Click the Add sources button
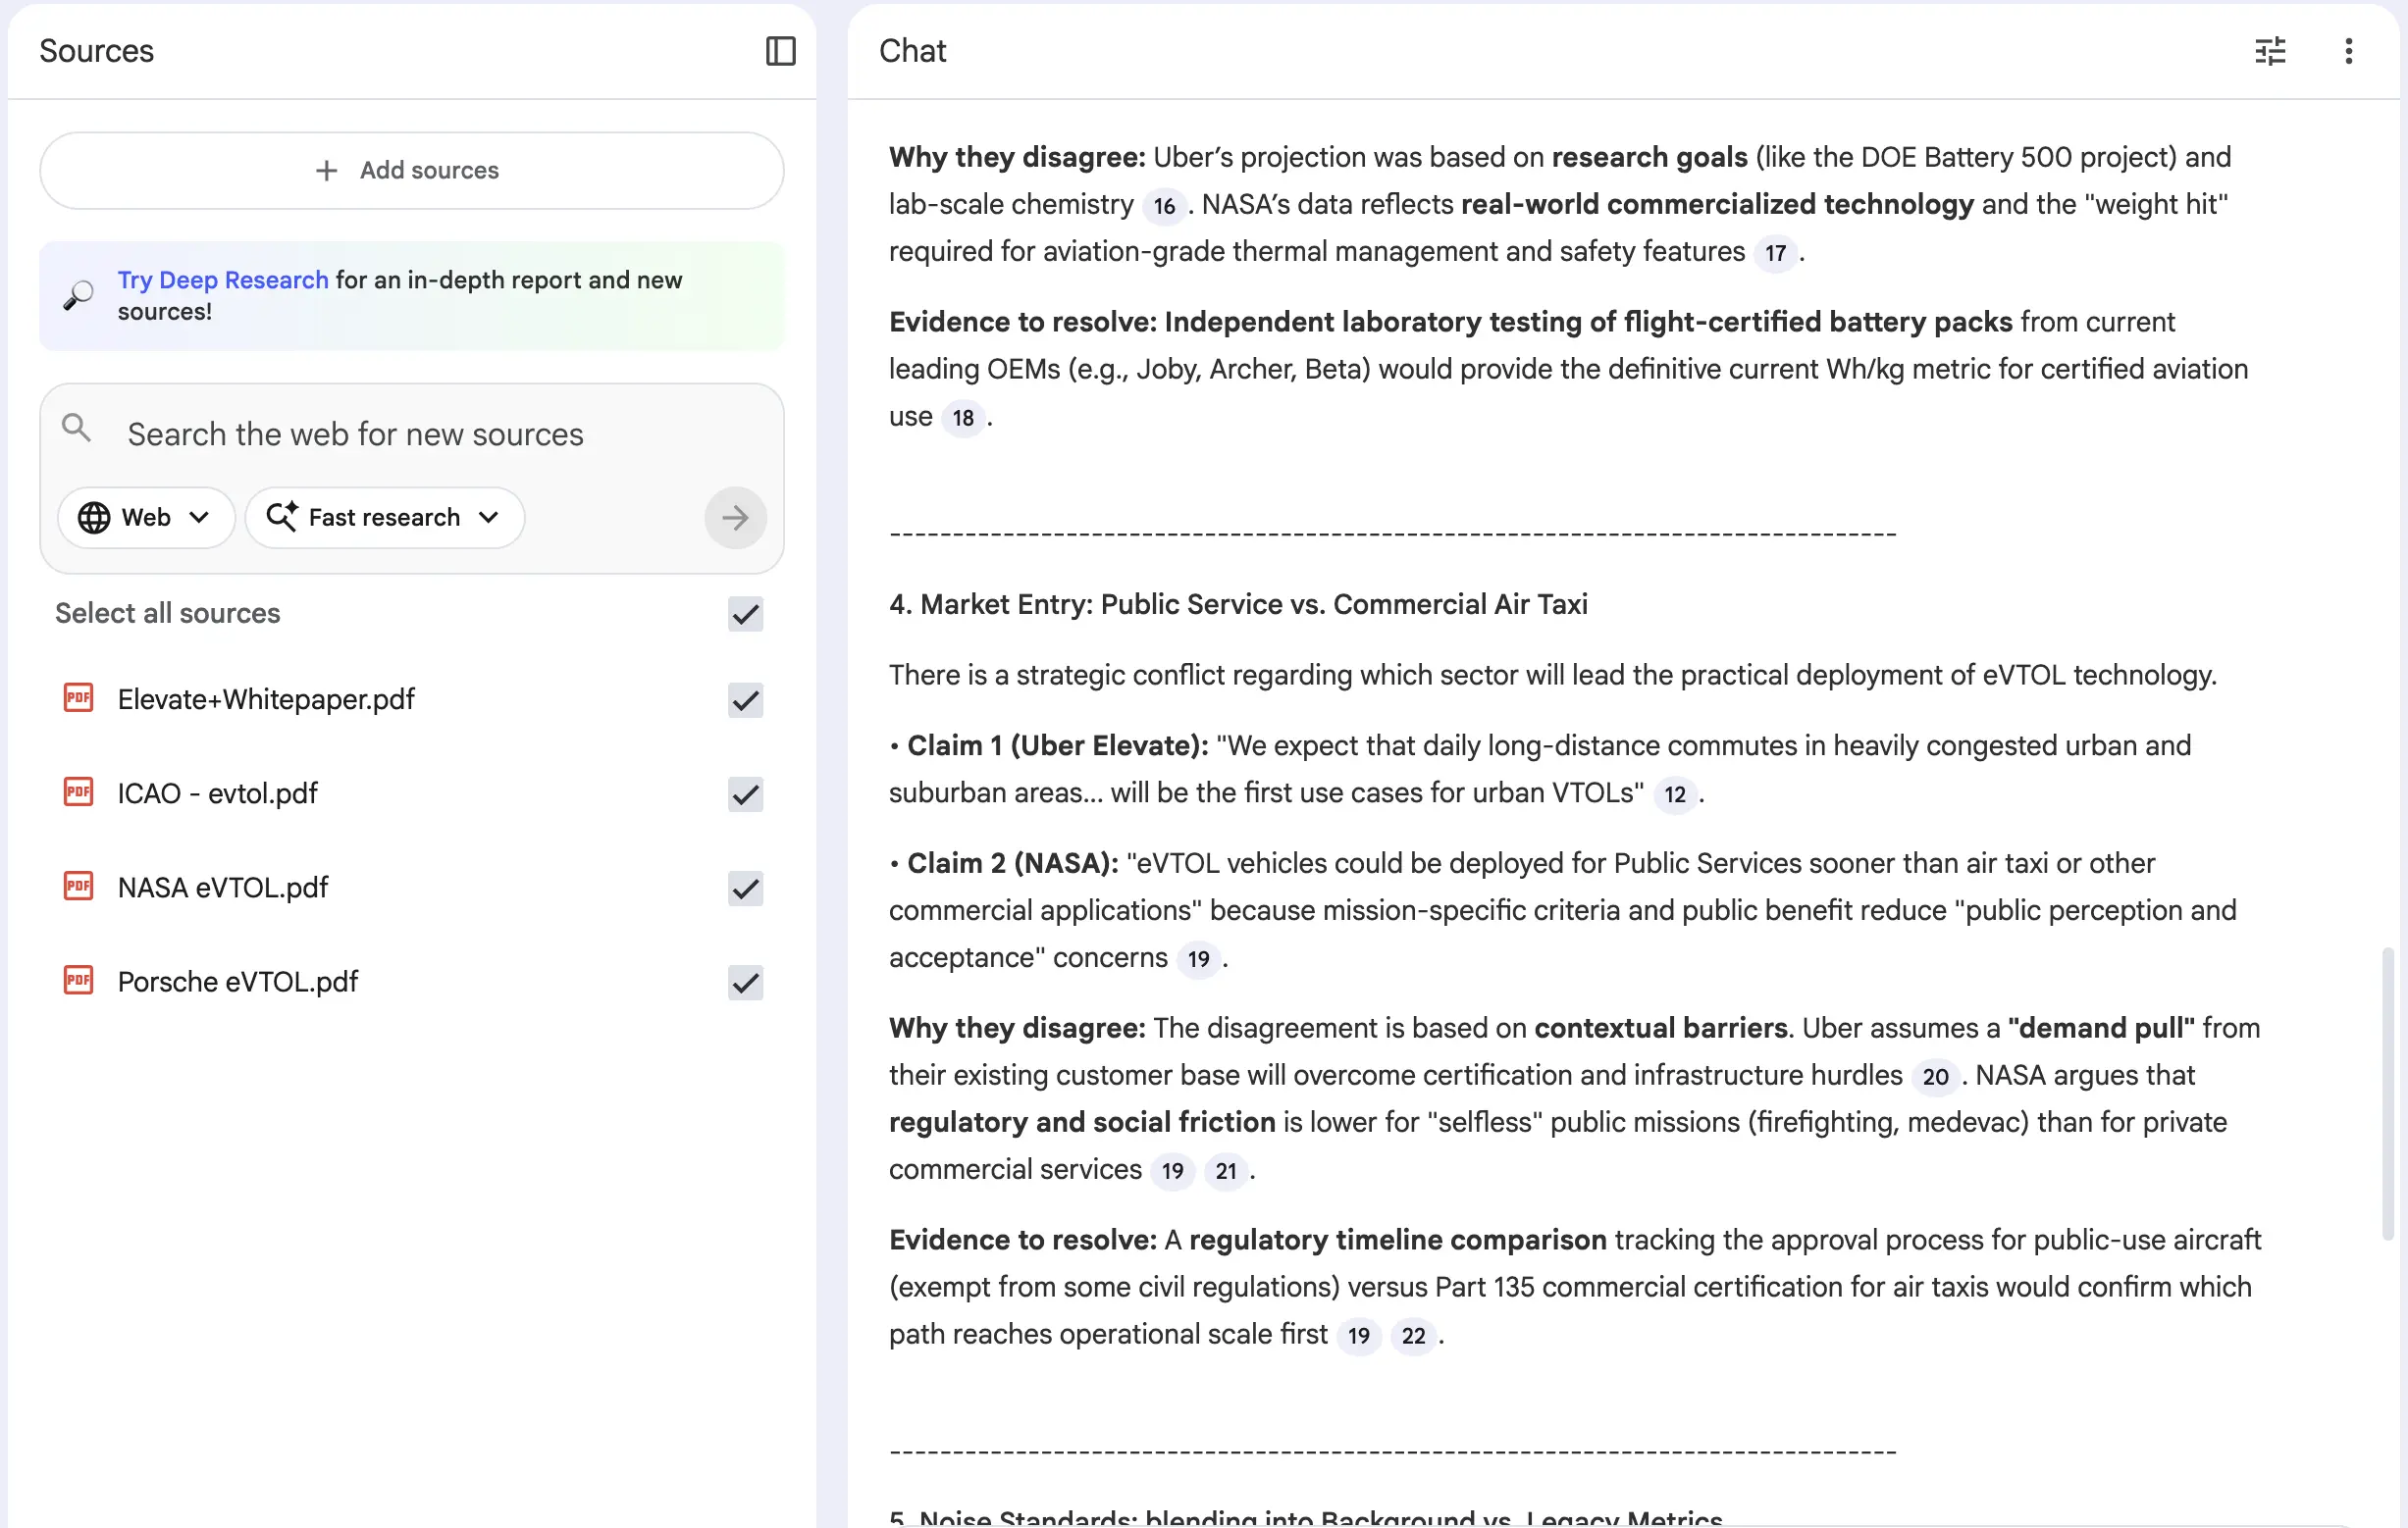The height and width of the screenshot is (1528, 2408). 411,171
